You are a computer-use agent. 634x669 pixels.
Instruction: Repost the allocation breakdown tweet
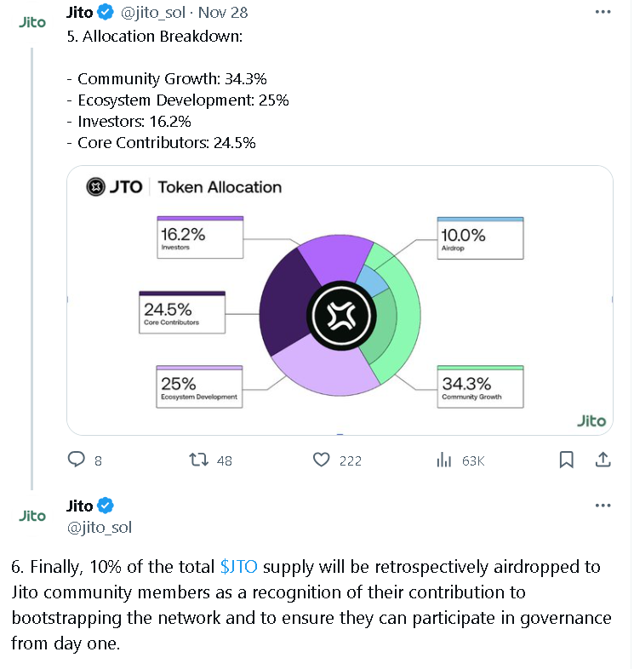[198, 460]
